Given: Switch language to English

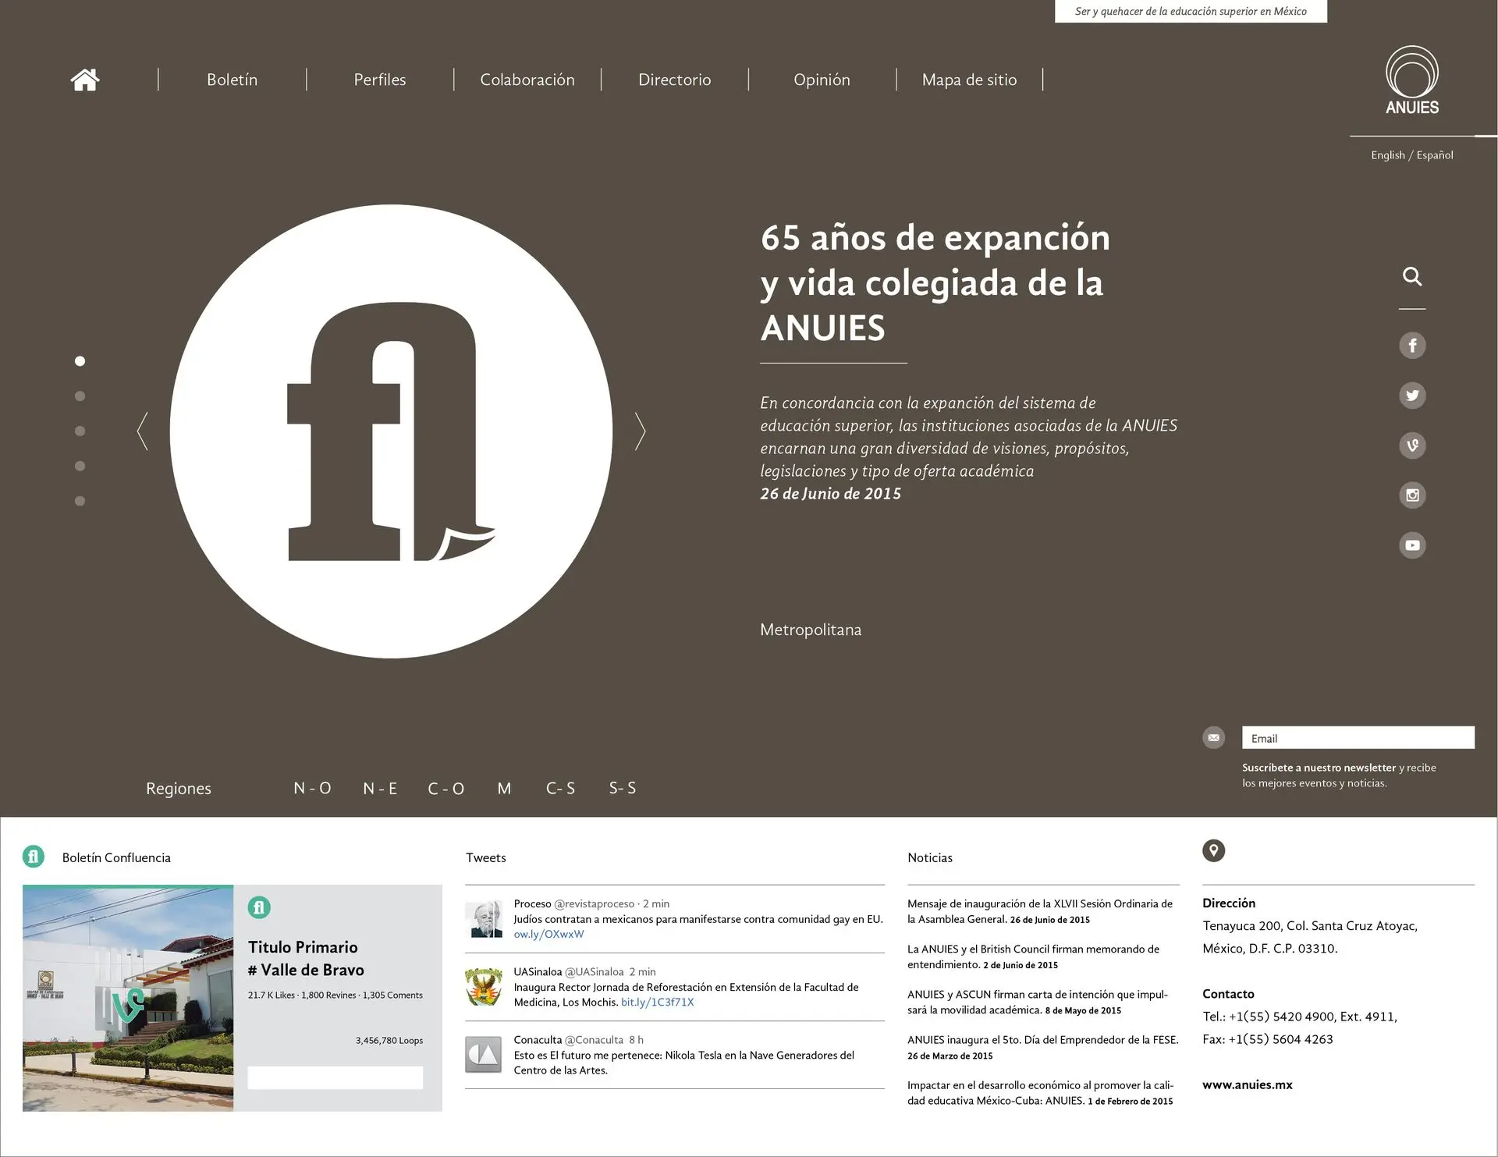Looking at the screenshot, I should (x=1387, y=155).
